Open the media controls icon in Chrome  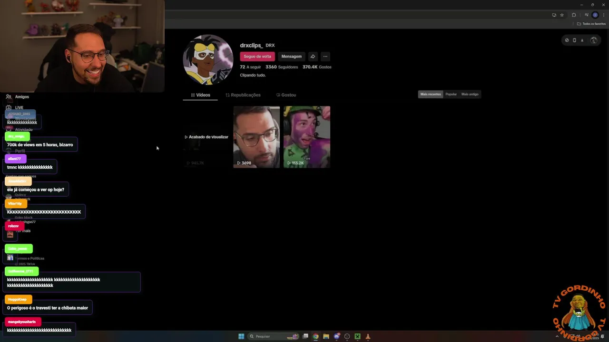click(x=587, y=15)
